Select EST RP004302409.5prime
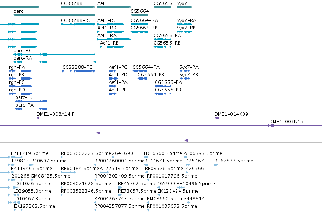 pyautogui.click(x=119, y=176)
